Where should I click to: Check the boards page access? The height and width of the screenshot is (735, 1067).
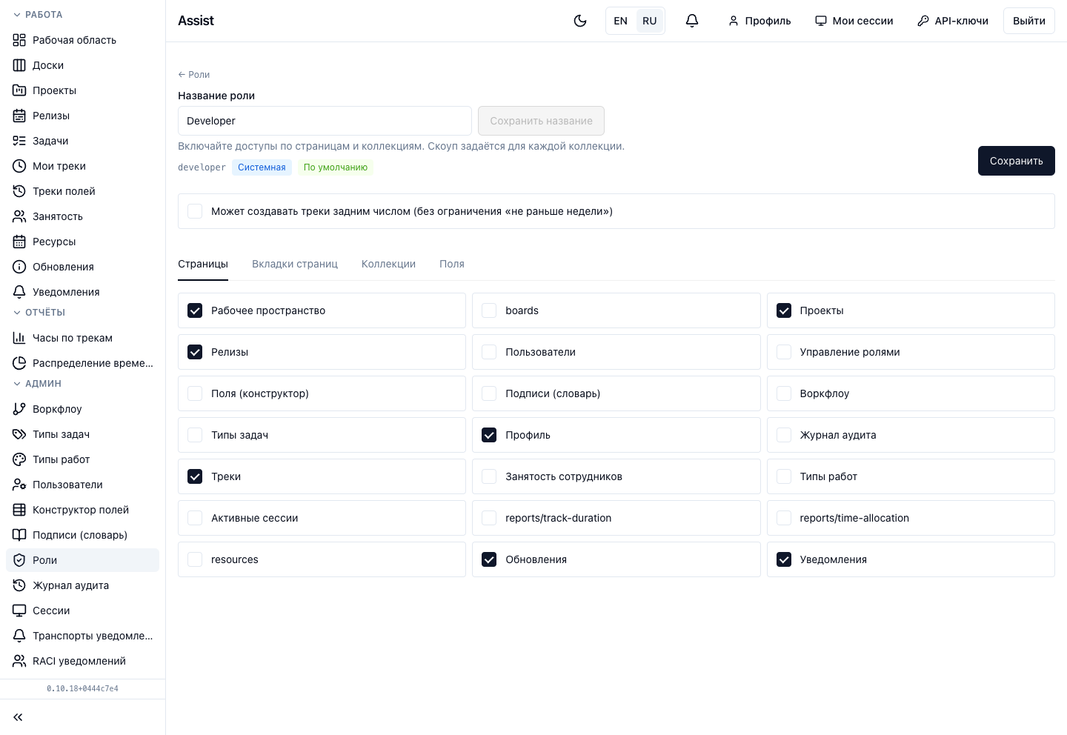(x=489, y=310)
